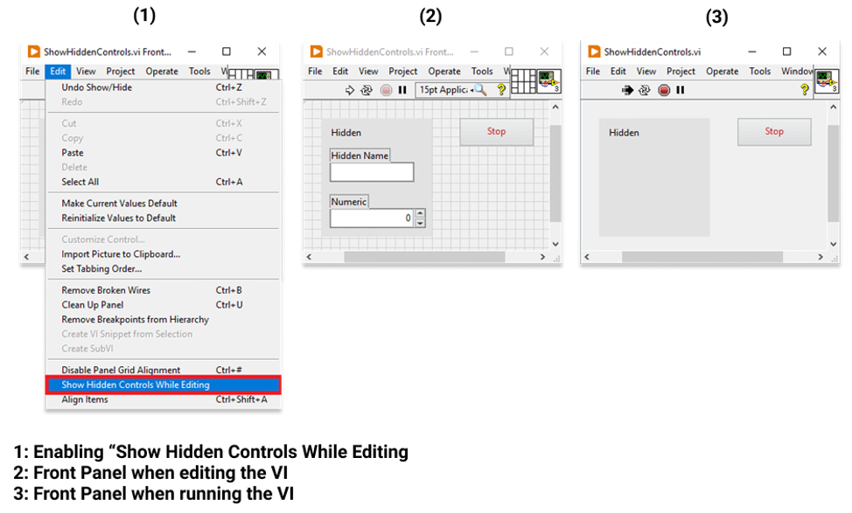The width and height of the screenshot is (852, 513).
Task: Open the 15pt Application Font dropdown
Action: pyautogui.click(x=446, y=90)
